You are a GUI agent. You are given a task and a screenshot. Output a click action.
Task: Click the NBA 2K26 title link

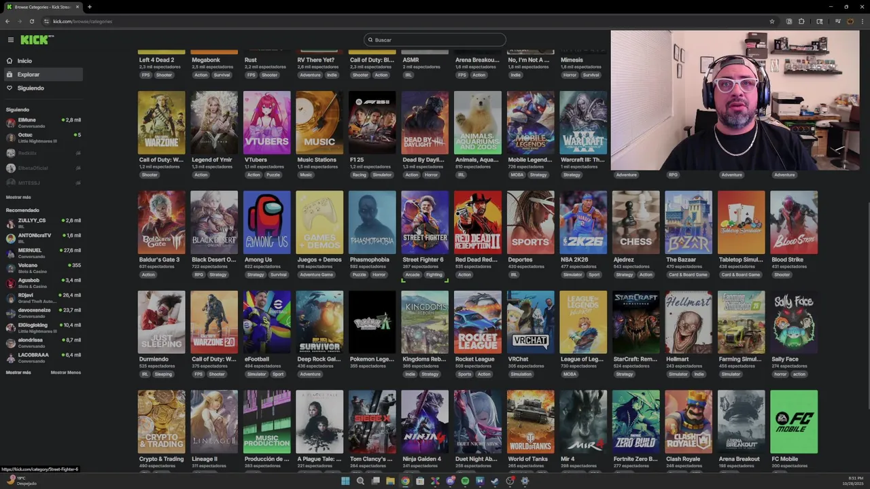coord(578,259)
